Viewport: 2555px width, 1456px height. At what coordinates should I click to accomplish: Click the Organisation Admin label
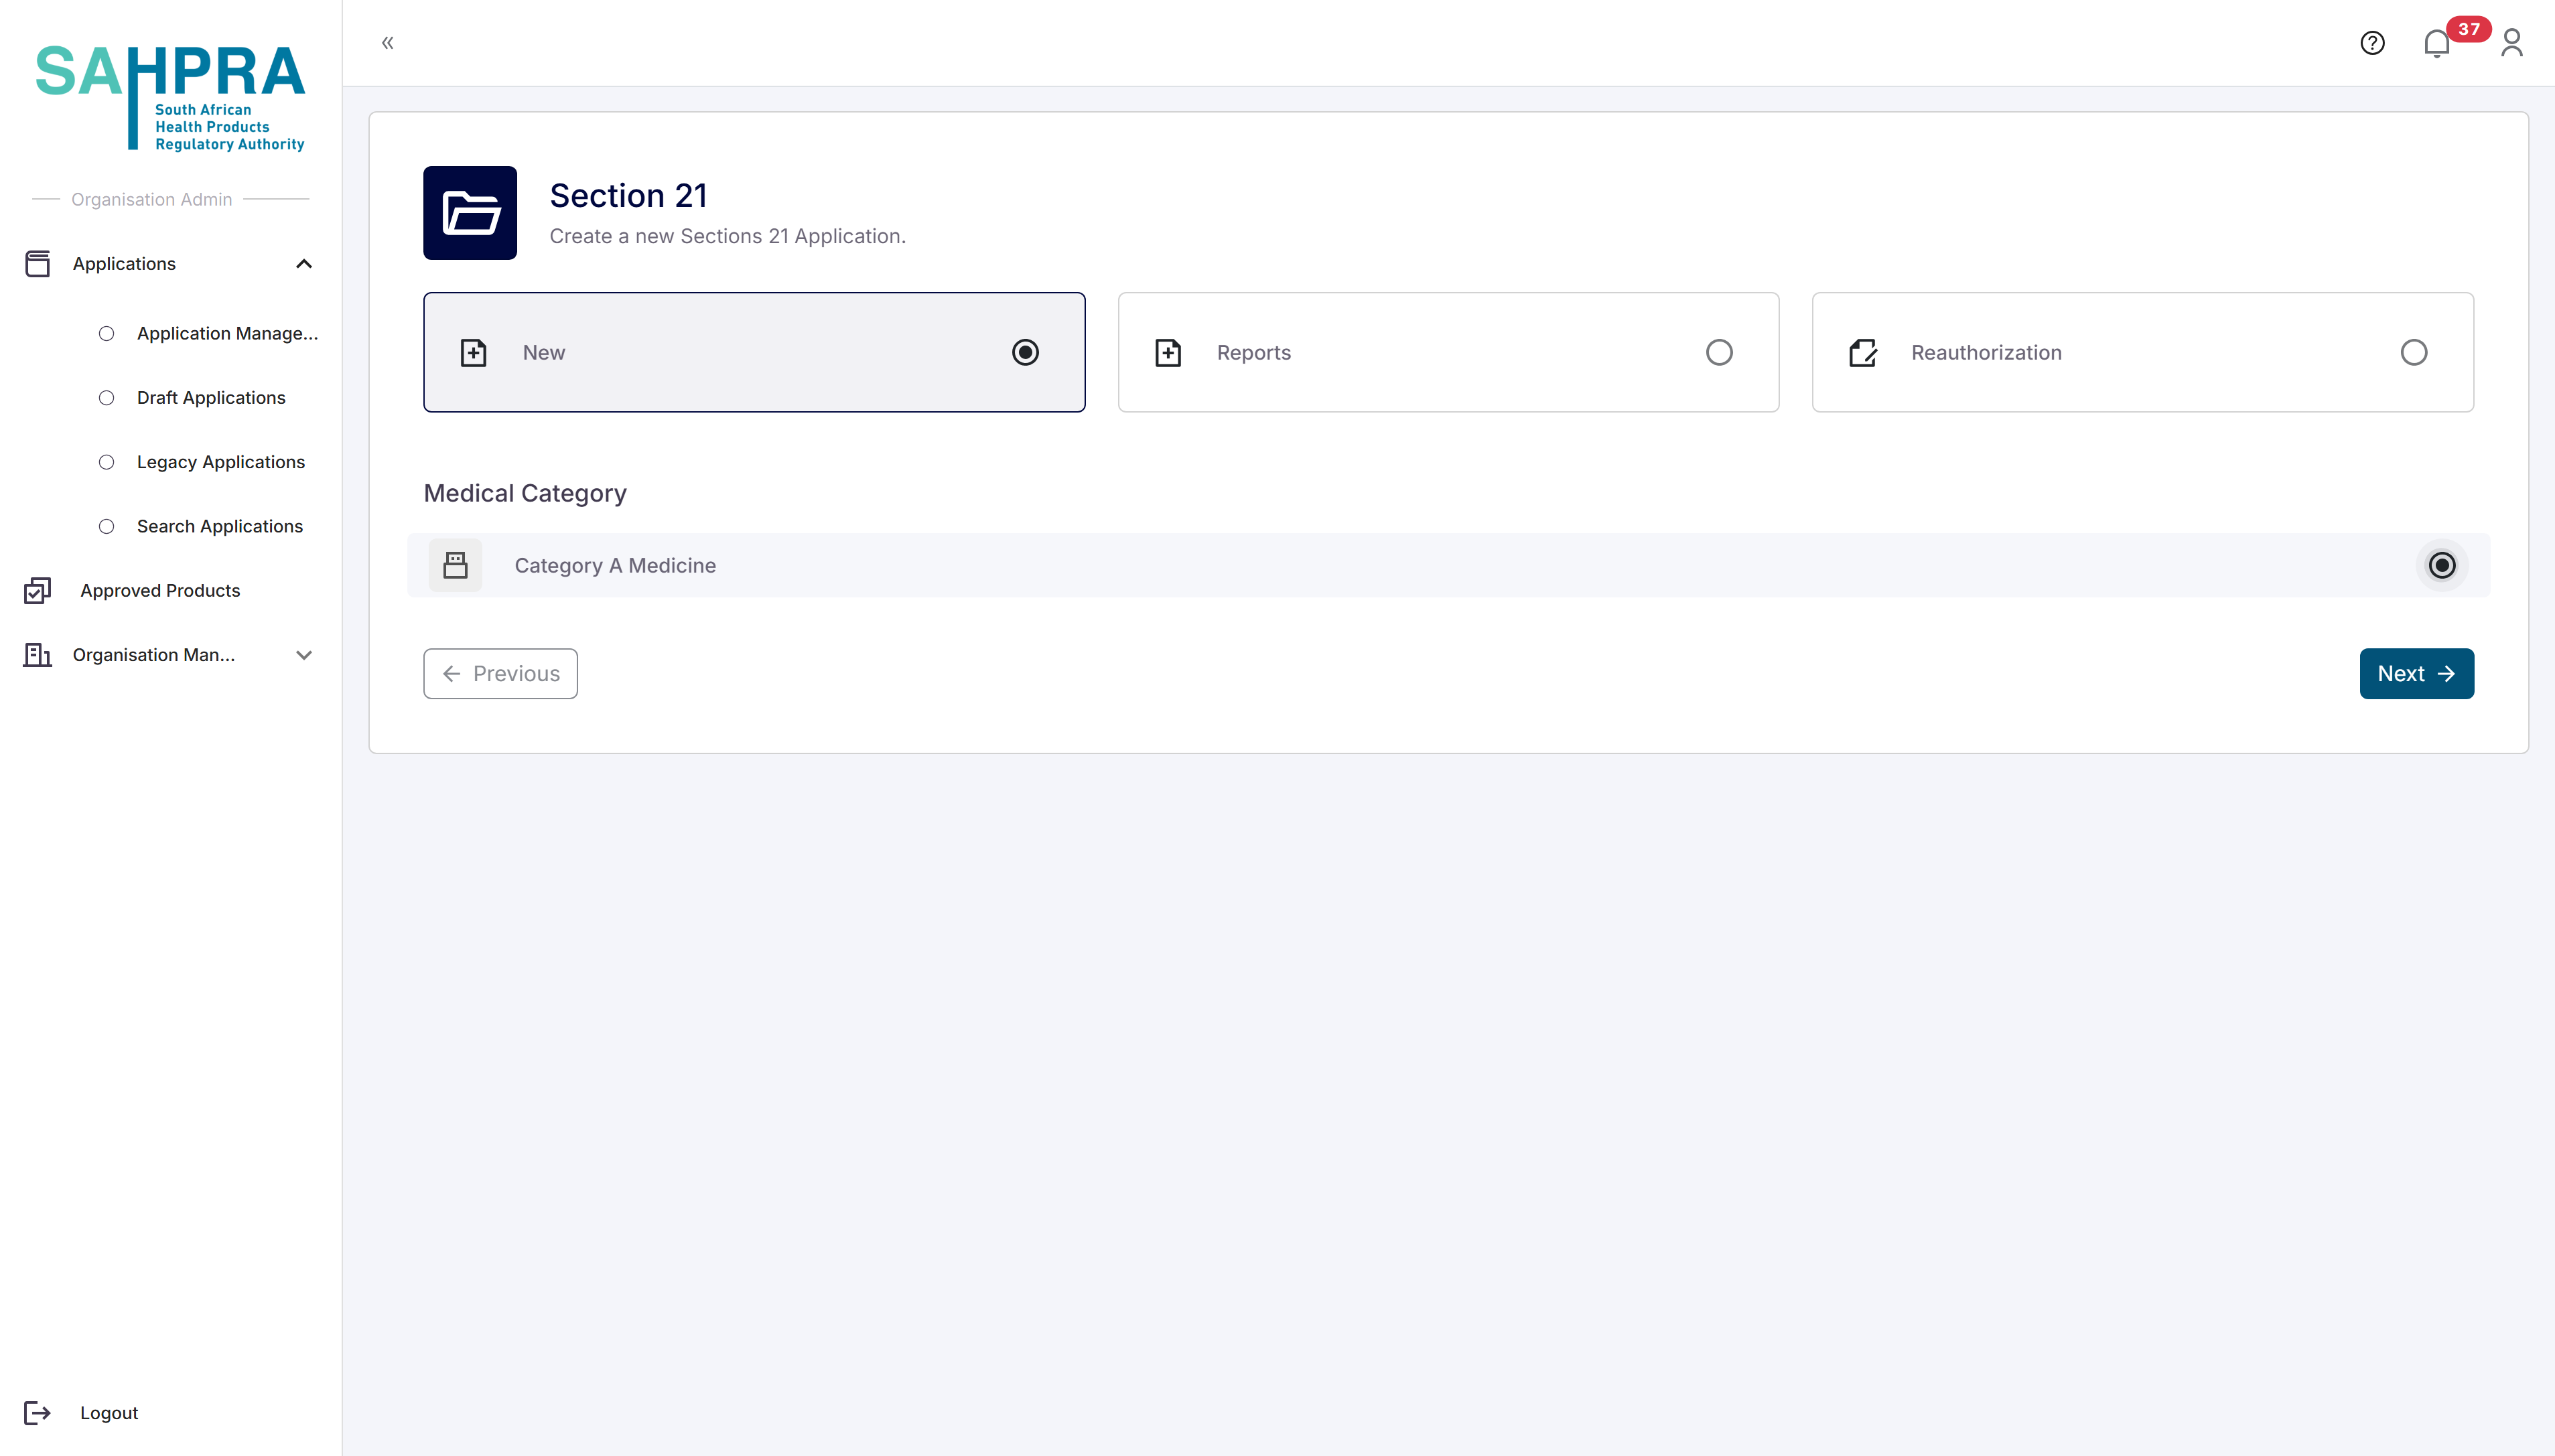pyautogui.click(x=151, y=199)
